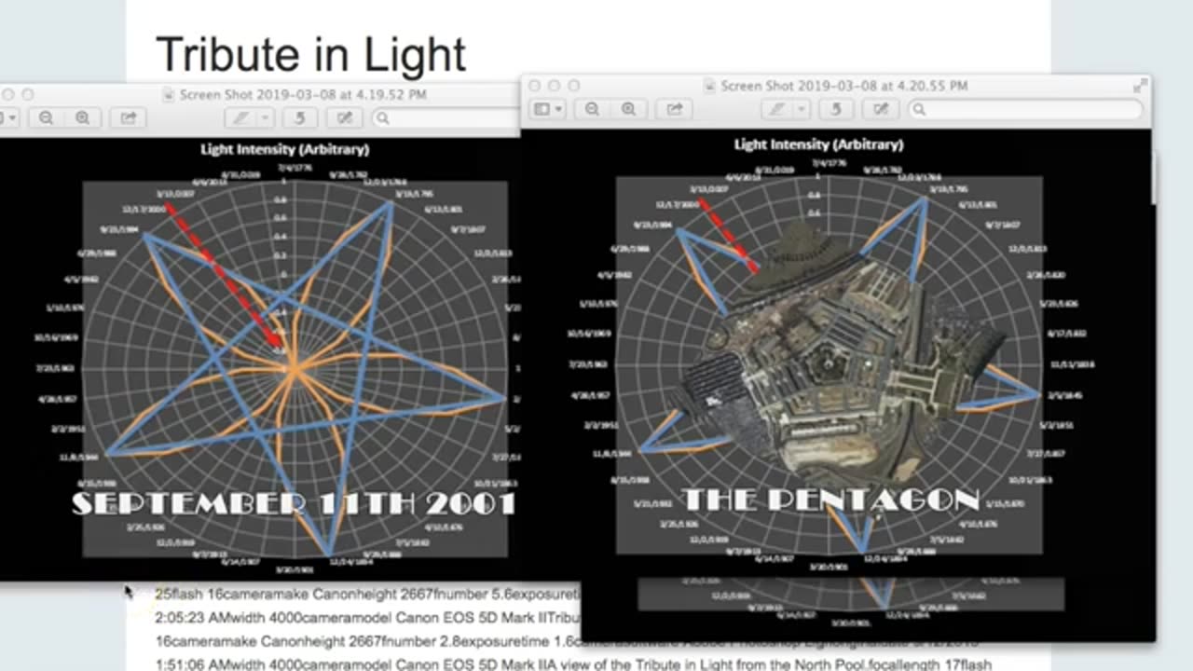The image size is (1193, 671).
Task: Zoom out in the 4.20.55 PM Preview window
Action: click(x=592, y=109)
